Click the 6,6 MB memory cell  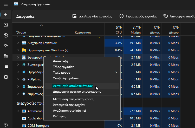tap(133, 87)
